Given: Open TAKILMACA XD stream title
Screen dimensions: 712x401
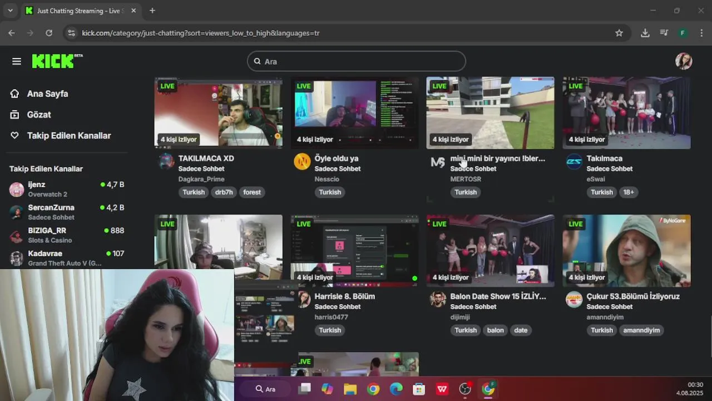Looking at the screenshot, I should pos(206,158).
